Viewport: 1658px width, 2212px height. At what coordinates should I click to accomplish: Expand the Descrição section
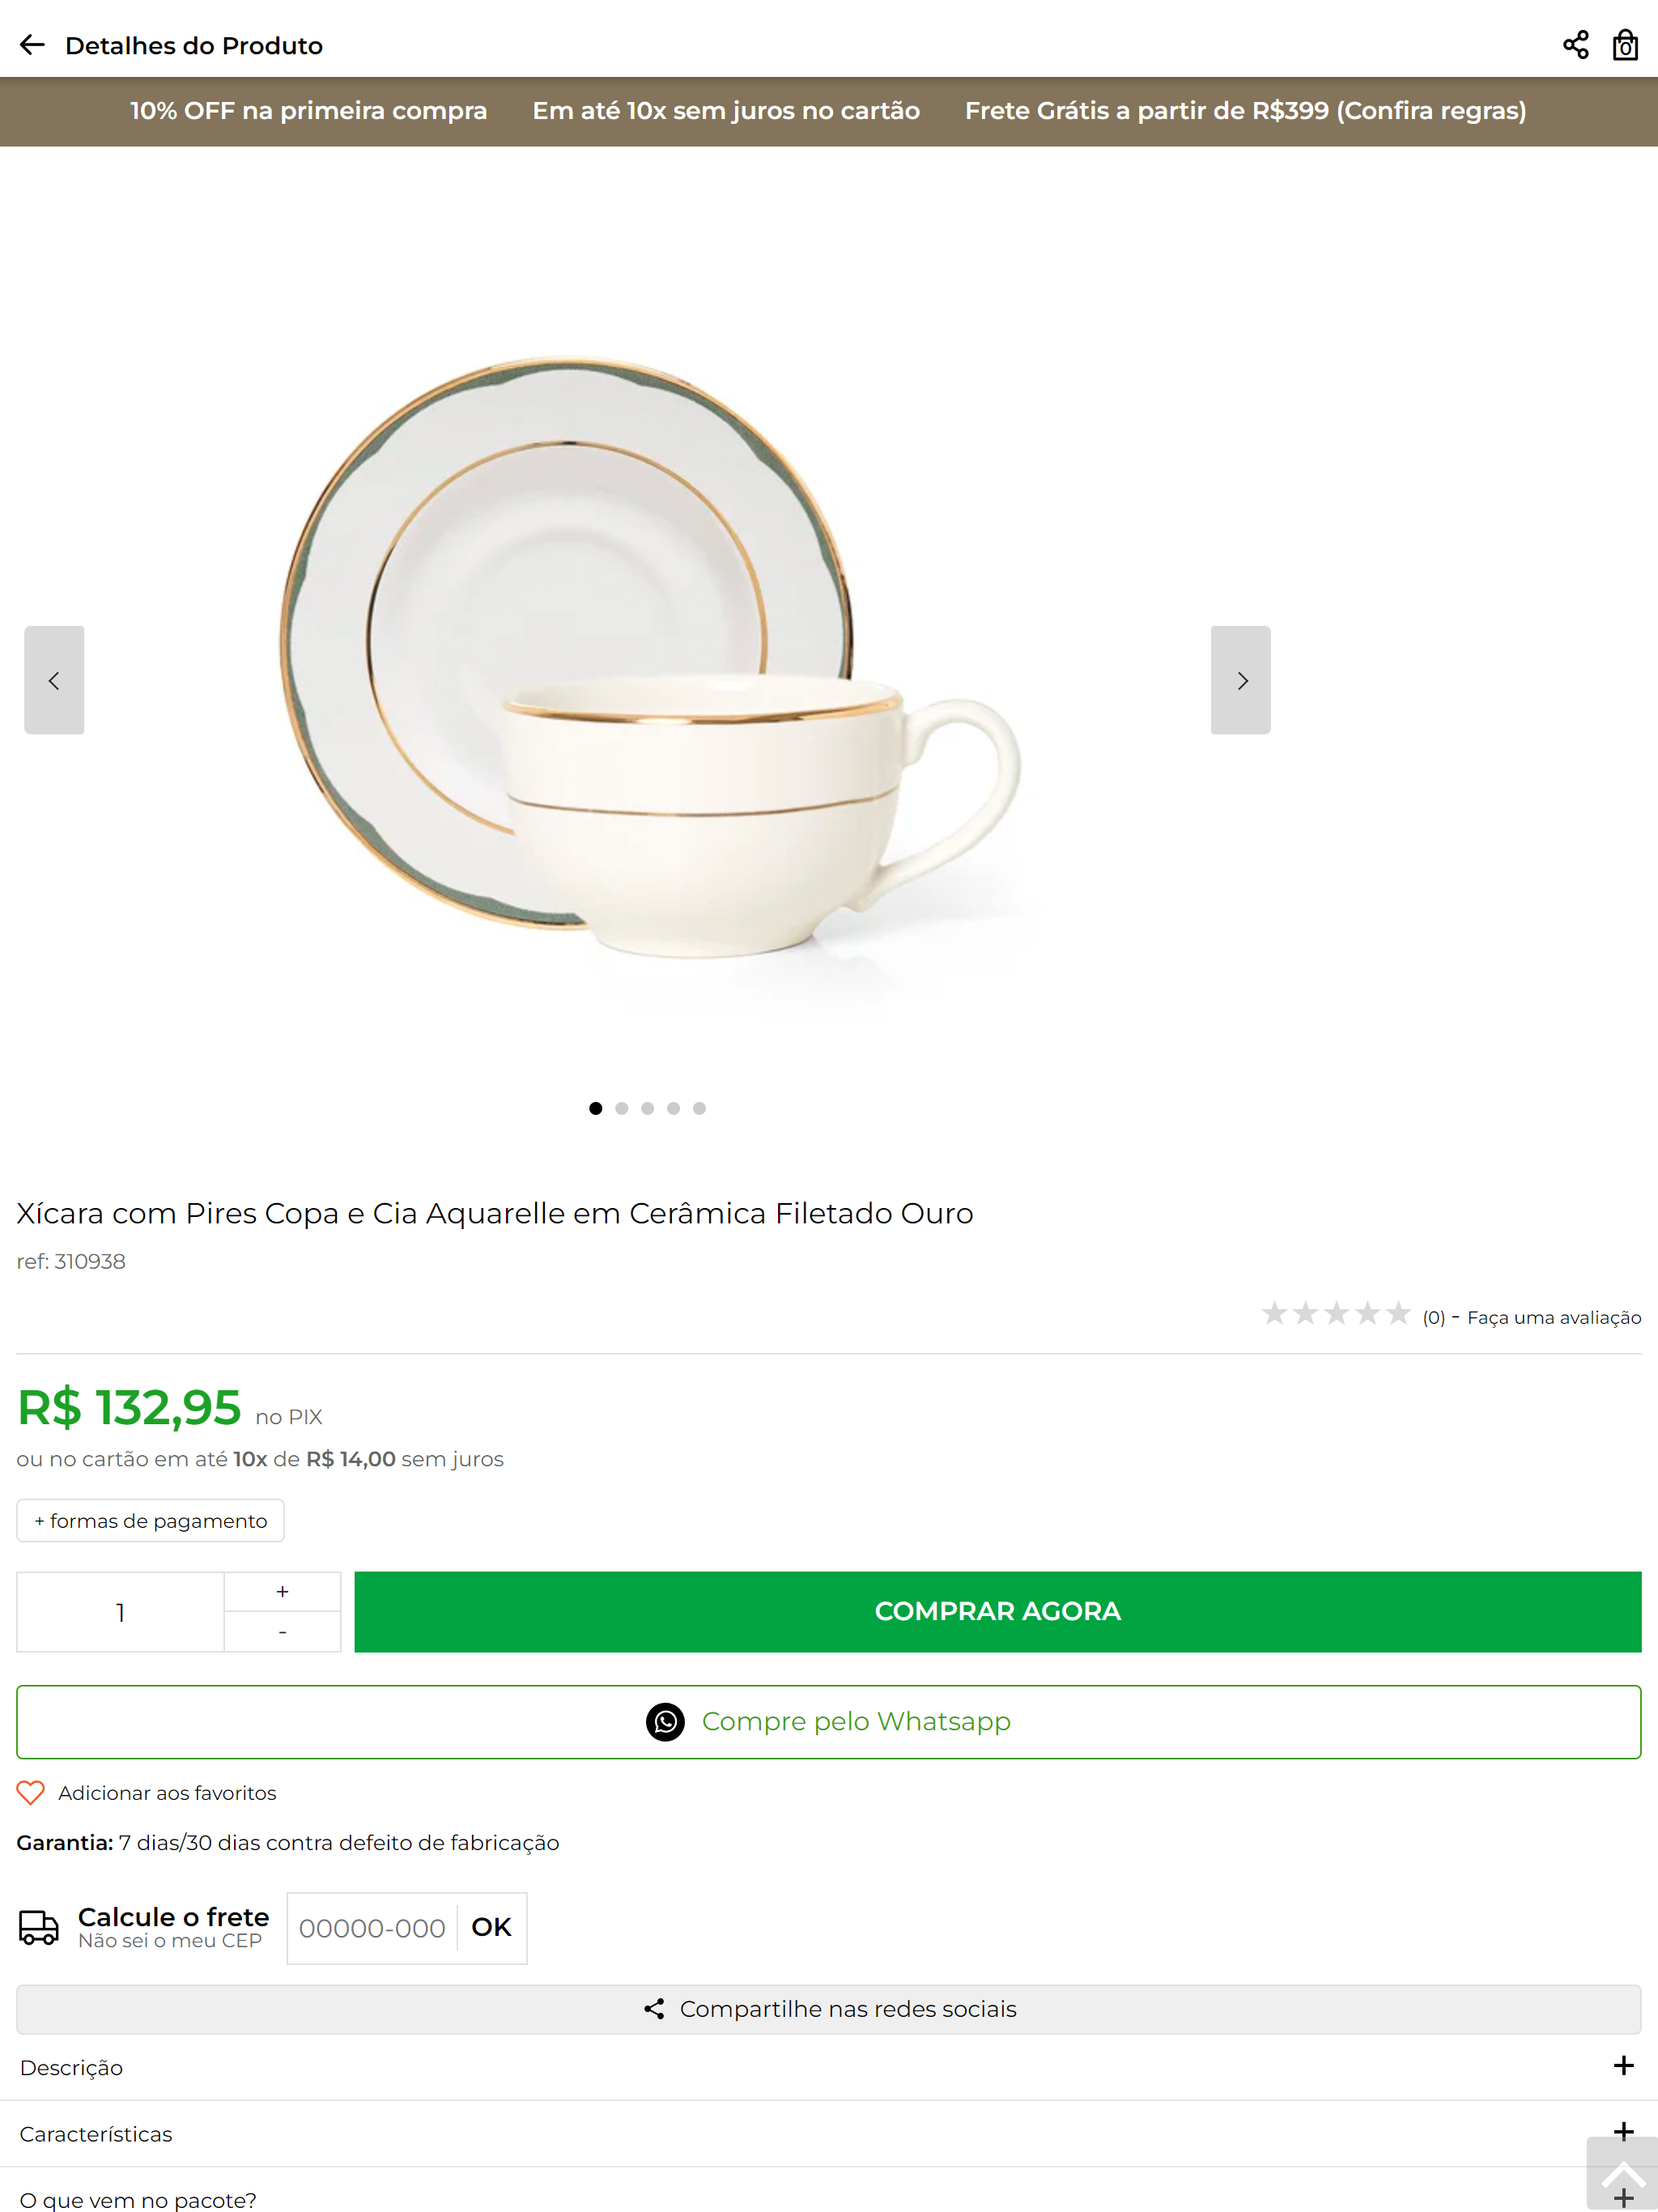pos(829,2067)
